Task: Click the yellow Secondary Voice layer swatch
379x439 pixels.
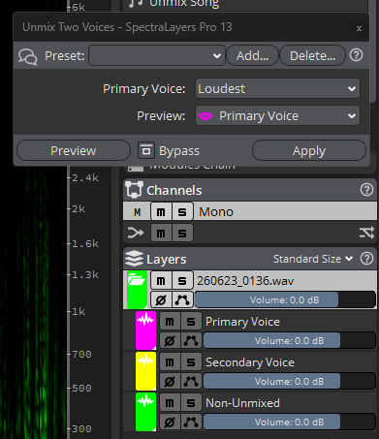Action: pos(145,371)
